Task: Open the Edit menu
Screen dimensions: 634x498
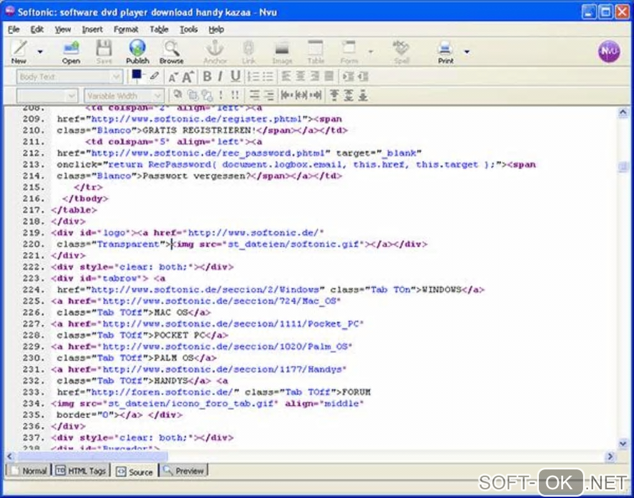Action: tap(37, 29)
